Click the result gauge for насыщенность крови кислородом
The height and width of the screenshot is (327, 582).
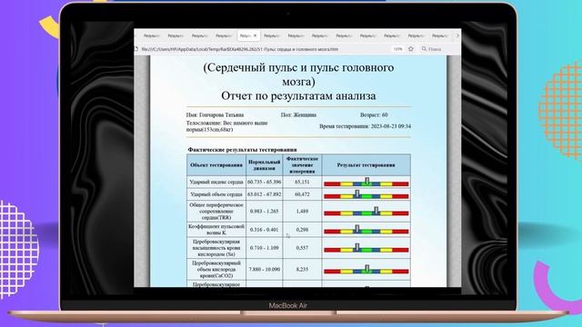pos(366,248)
